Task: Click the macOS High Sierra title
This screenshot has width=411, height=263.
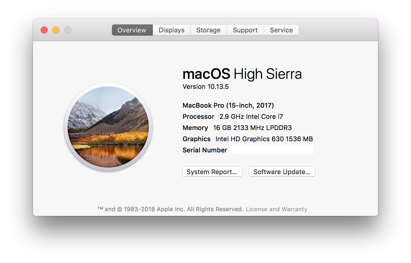Action: tap(242, 74)
